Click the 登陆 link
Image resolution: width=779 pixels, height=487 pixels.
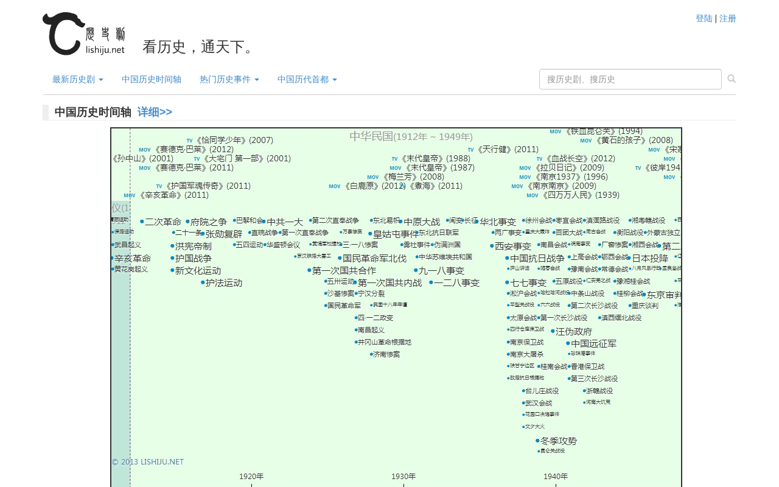click(x=704, y=18)
